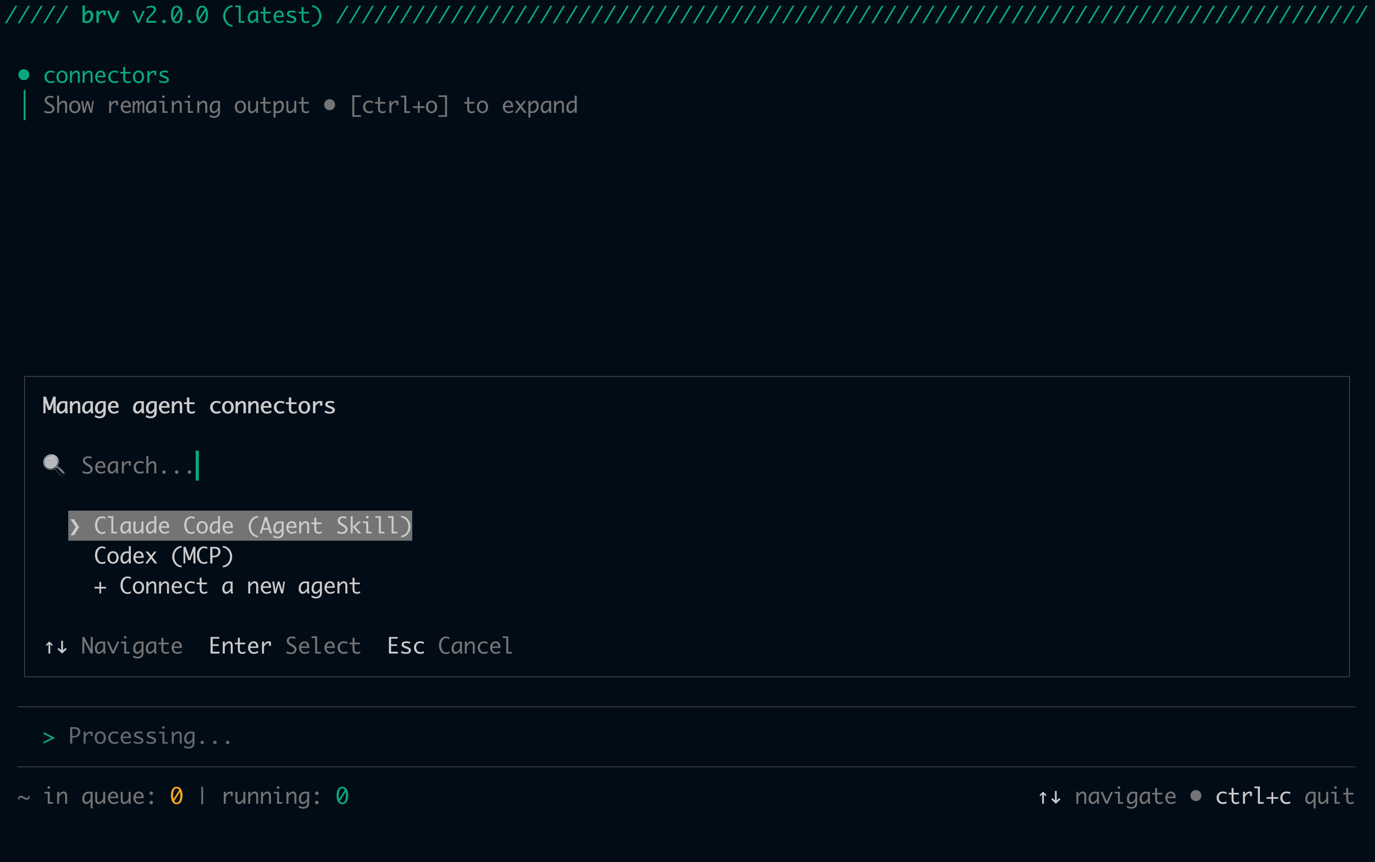
Task: Click the running counter showing 0
Action: point(342,796)
